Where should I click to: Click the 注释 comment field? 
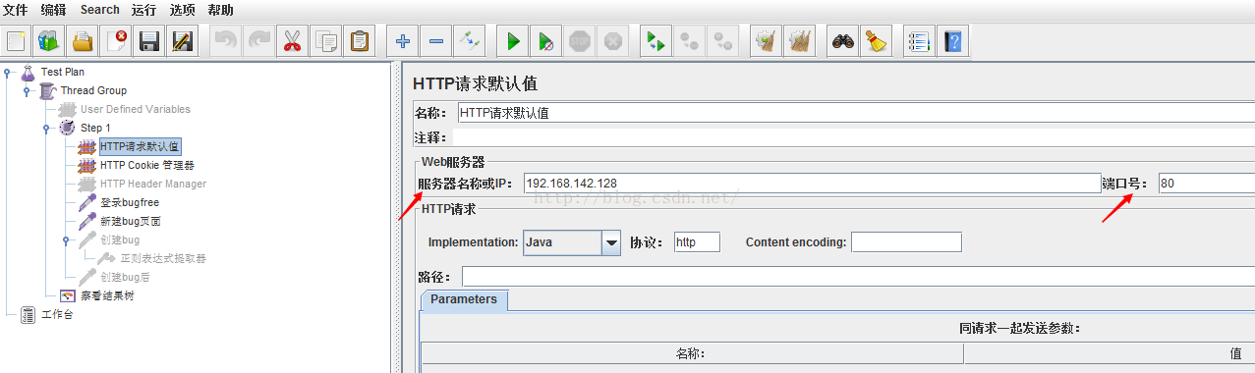click(x=852, y=137)
